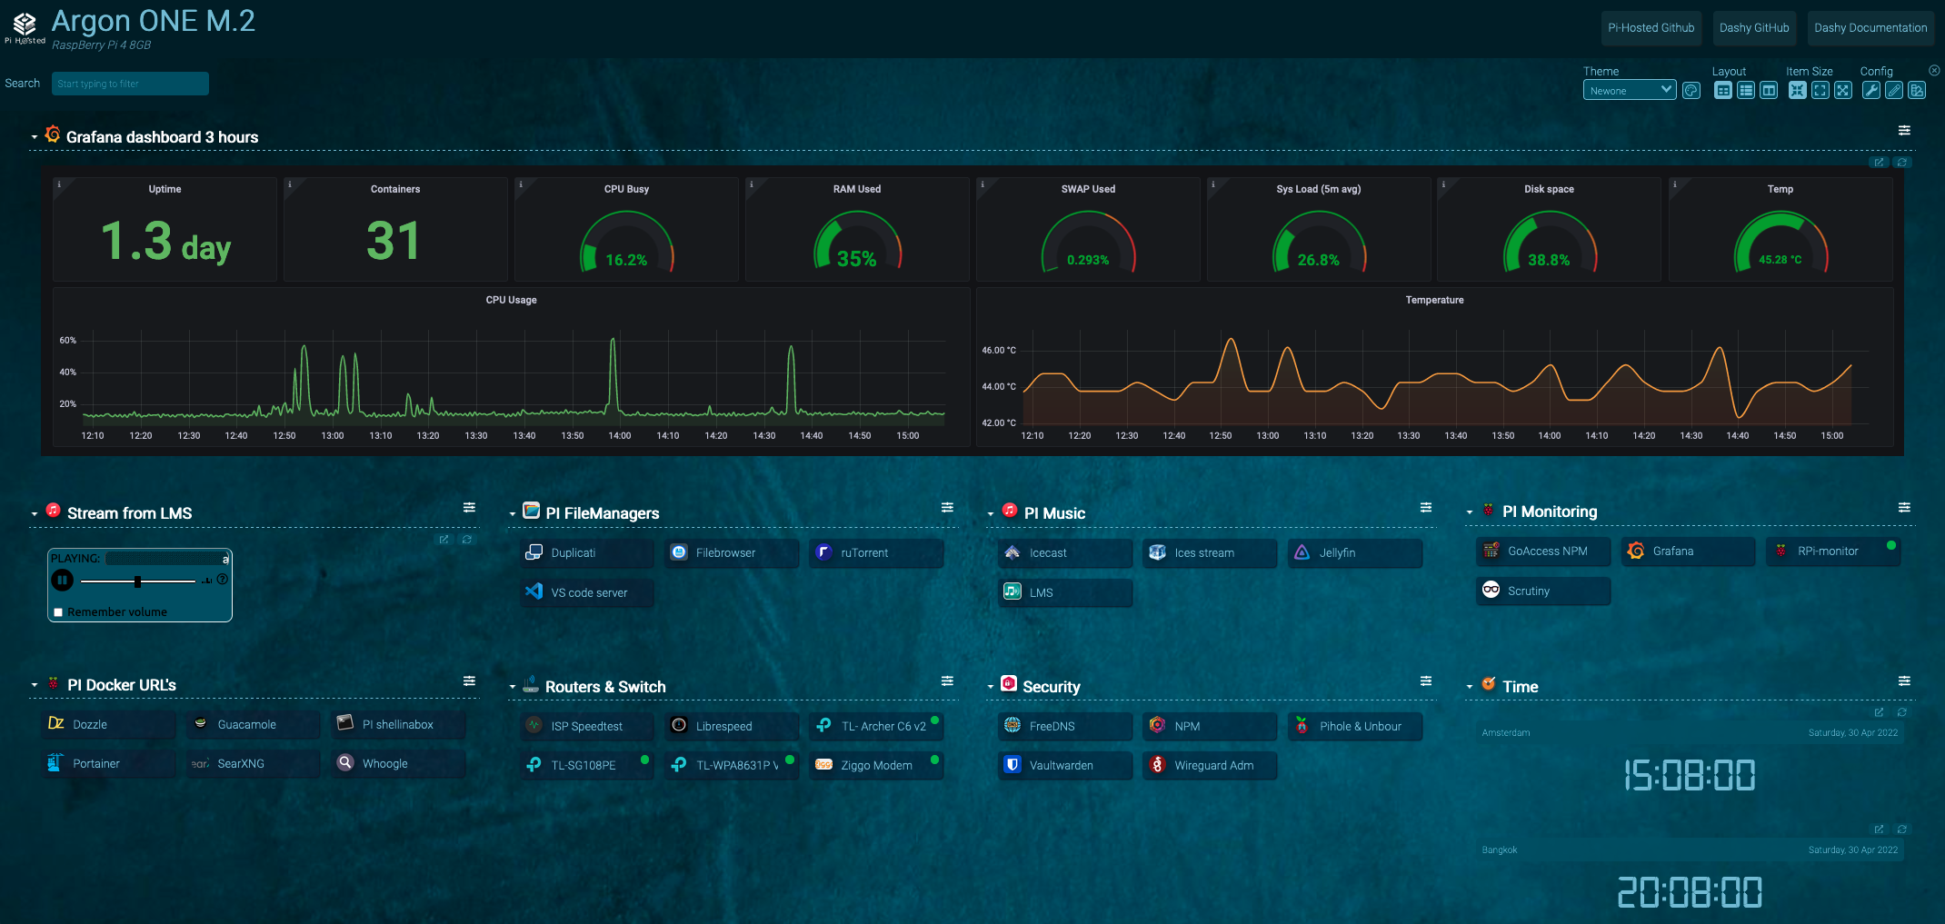Pause playback in the LMS player
Screen dimensions: 1945x924
tap(62, 580)
